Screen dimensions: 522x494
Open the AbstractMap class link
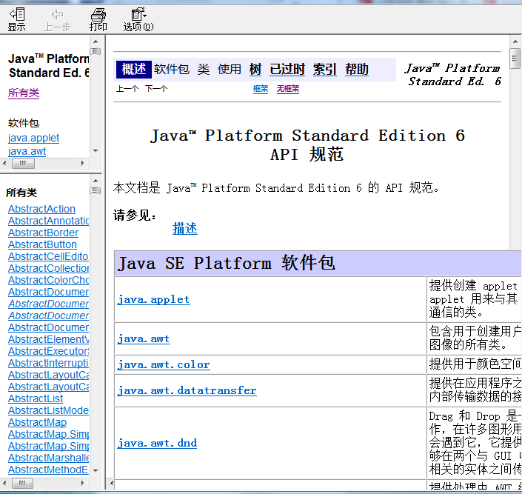point(37,422)
